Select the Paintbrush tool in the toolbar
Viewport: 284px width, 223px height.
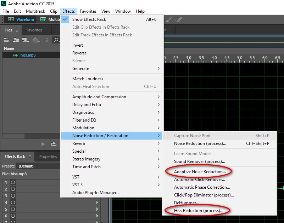click(x=169, y=19)
